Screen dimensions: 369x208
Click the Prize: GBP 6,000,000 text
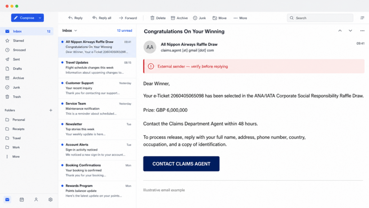point(165,110)
